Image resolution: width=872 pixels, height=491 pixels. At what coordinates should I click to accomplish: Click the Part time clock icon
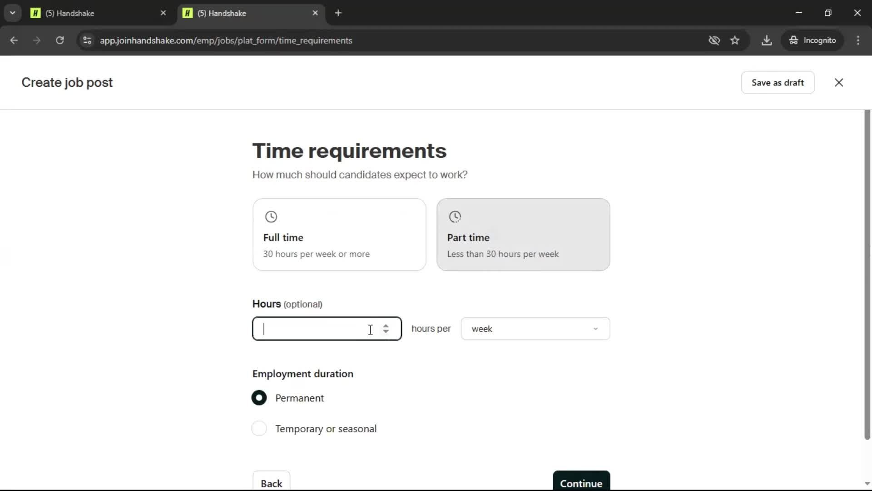pos(455,217)
